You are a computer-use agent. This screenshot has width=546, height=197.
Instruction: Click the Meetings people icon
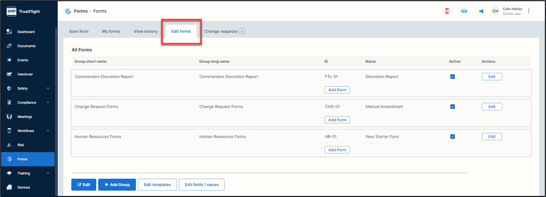click(9, 117)
